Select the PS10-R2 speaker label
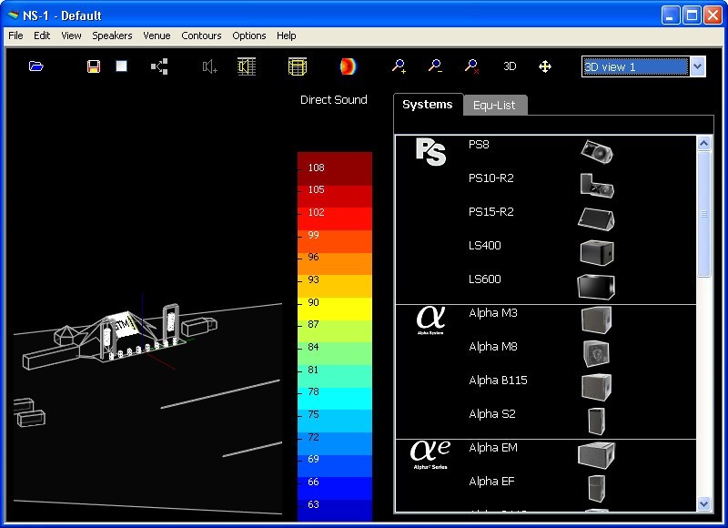The image size is (728, 528). (x=490, y=178)
